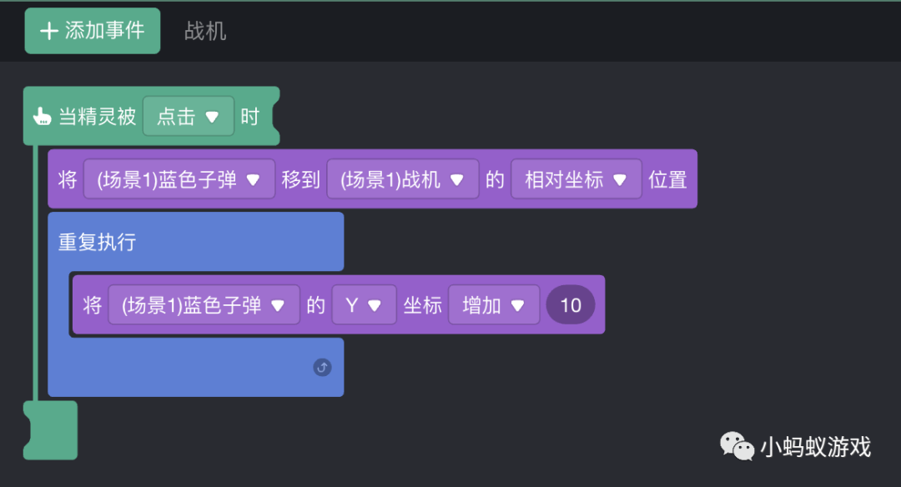The image size is (901, 487).
Task: Open the 相对坐标 position type dropdown
Action: pos(576,178)
